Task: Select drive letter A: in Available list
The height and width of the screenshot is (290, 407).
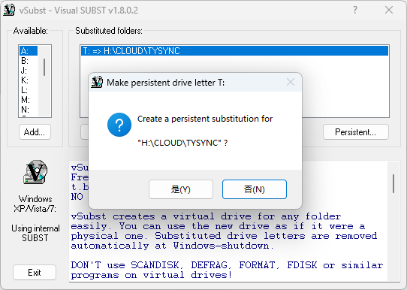Action: tap(29, 50)
